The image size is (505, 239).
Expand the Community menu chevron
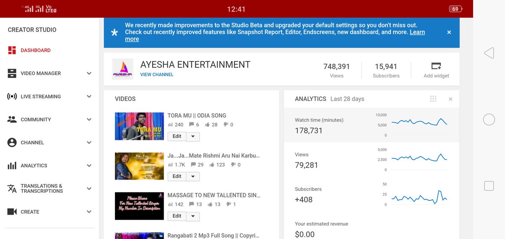pyautogui.click(x=89, y=119)
